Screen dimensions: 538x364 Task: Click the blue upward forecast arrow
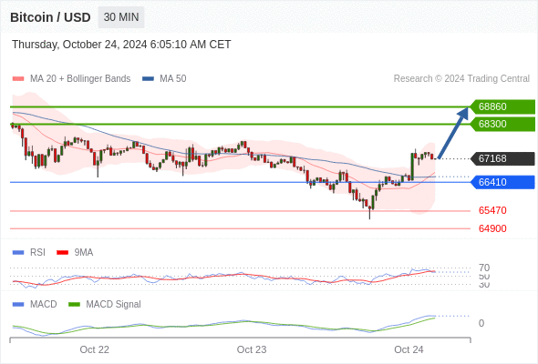tap(453, 133)
